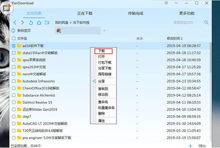Click folder icon of Substance Alchemist
The width and height of the screenshot is (220, 148).
point(19,95)
